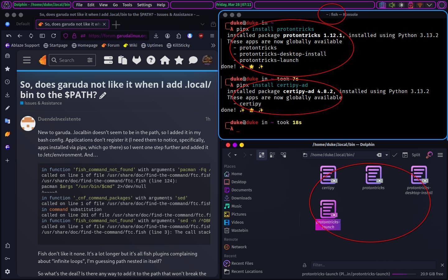Open DuendeInexistente user profile link
Screen dimensions: 448x280
[x=59, y=119]
